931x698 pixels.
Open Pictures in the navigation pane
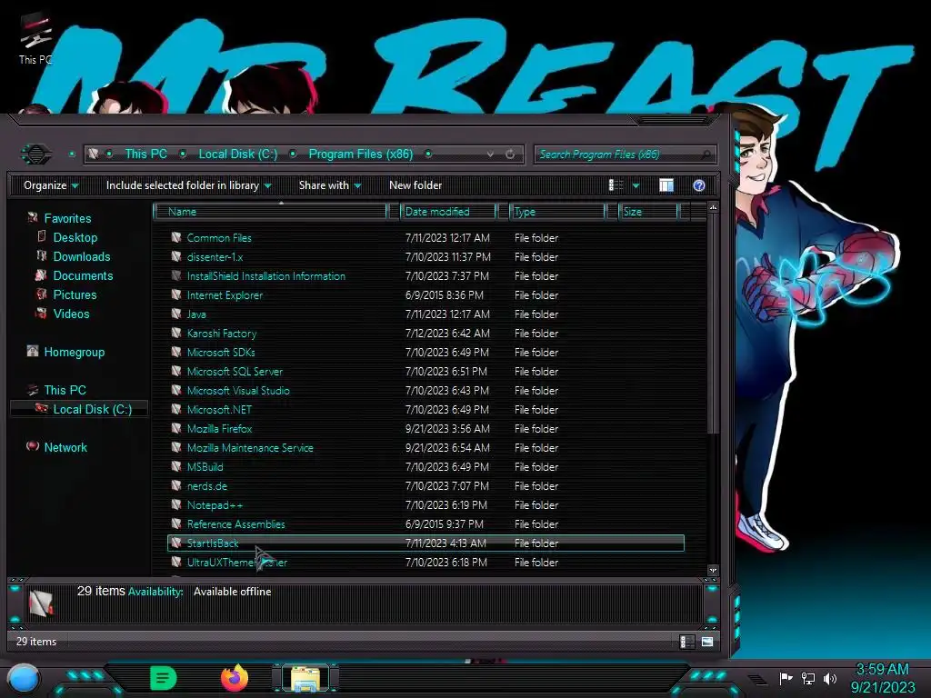[75, 294]
